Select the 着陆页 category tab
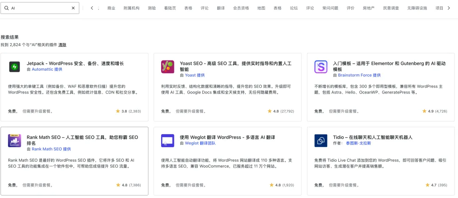This screenshot has width=458, height=198. point(170,8)
